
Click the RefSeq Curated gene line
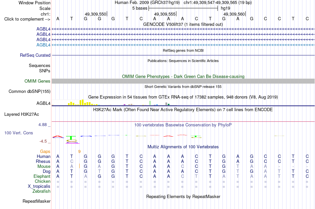(183, 55)
